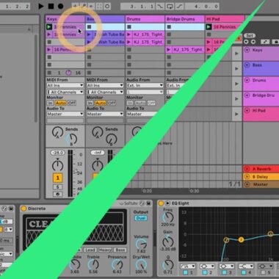Toggle Keys track activator button 1
Image resolution: width=279 pixels, height=279 pixels.
(58, 178)
